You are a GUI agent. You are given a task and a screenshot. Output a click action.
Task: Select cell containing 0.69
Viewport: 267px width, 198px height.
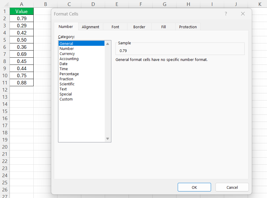point(22,54)
